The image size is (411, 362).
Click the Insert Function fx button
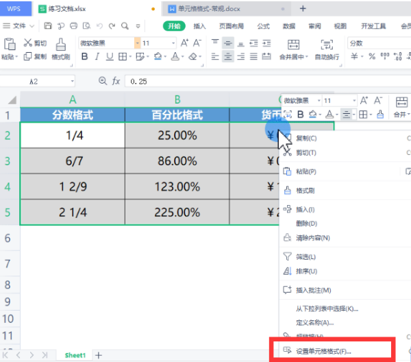pos(116,81)
